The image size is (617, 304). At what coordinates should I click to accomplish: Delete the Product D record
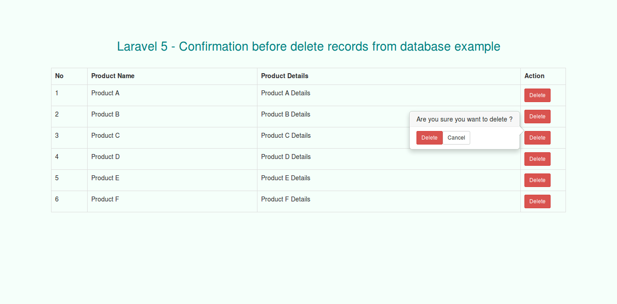point(537,159)
